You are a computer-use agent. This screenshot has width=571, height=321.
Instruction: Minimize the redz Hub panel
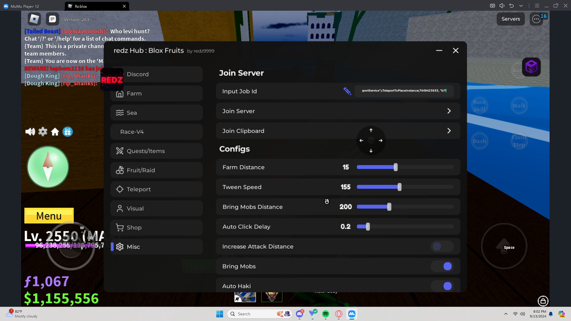pos(439,51)
